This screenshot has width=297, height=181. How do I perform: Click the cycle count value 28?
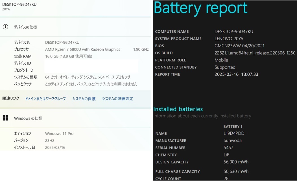pyautogui.click(x=226, y=178)
